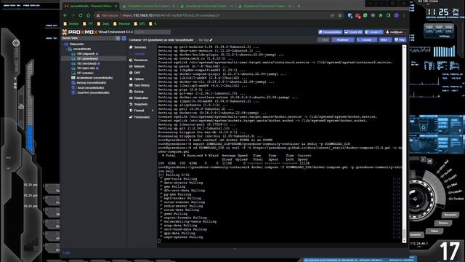Select local (securelitstudio) storage in the tree
The image size is (465, 262).
(90, 88)
